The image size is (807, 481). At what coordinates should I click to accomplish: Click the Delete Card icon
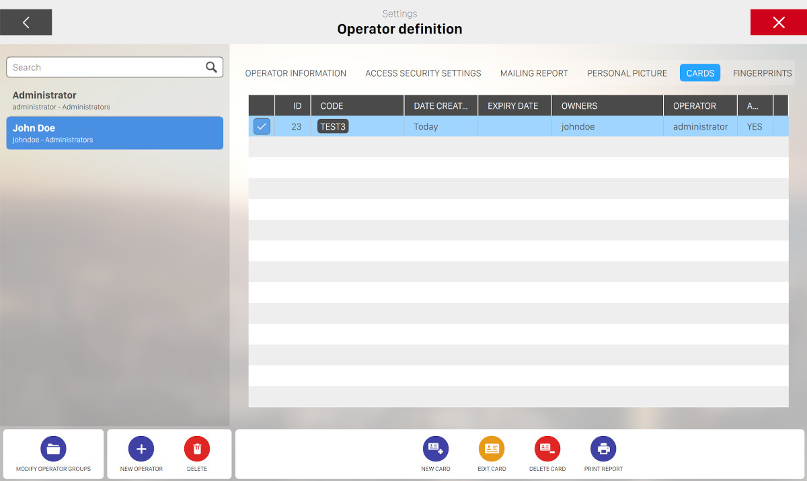pos(547,449)
